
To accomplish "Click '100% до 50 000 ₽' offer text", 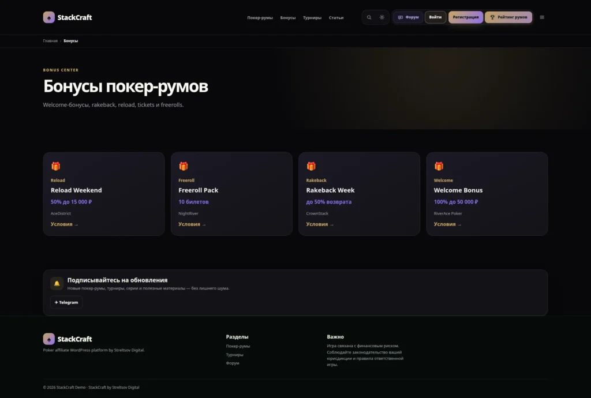I will (456, 202).
